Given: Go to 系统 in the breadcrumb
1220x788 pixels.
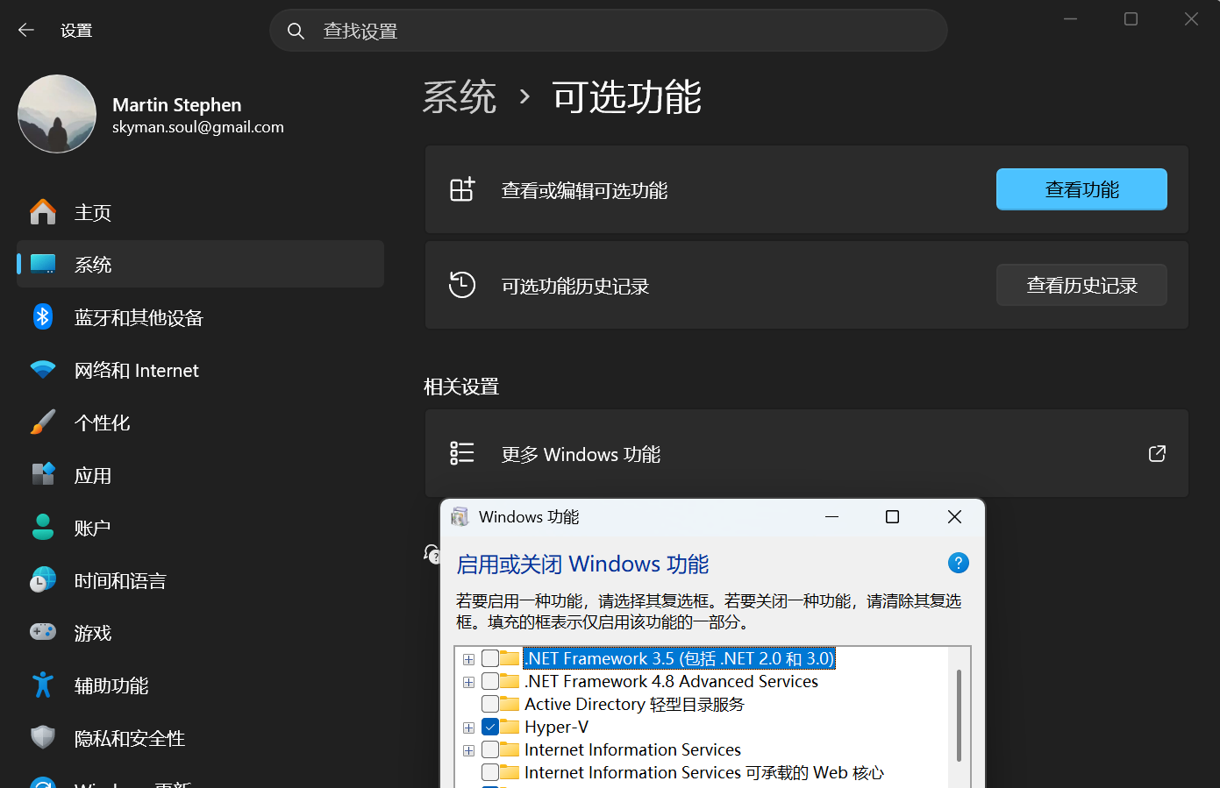Looking at the screenshot, I should pos(460,96).
